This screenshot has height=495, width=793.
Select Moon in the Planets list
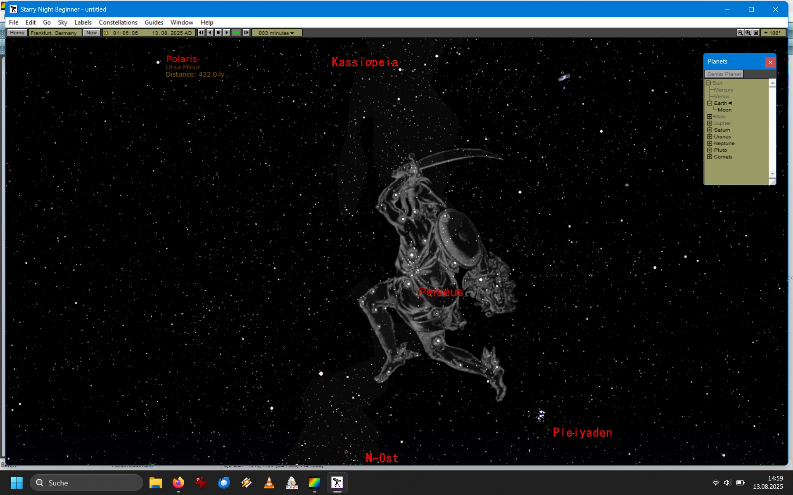pos(724,110)
